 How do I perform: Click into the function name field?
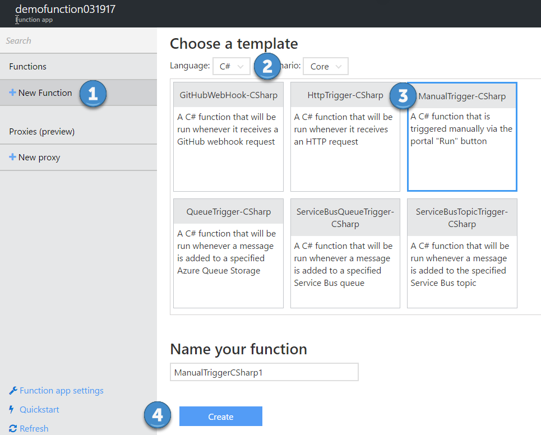click(264, 372)
